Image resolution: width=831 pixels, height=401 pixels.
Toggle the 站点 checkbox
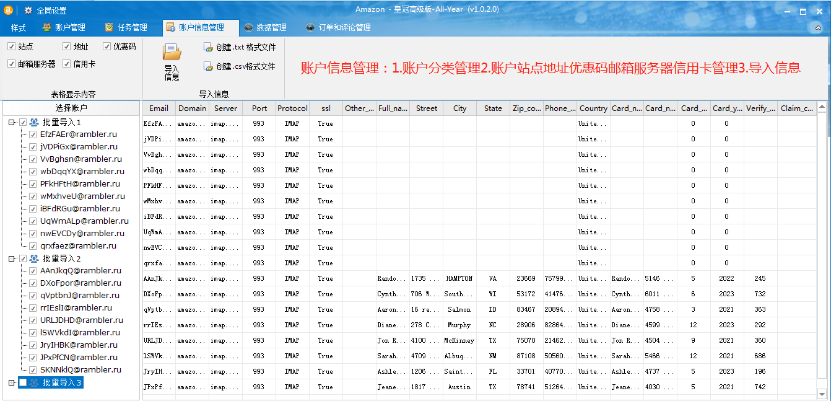11,46
